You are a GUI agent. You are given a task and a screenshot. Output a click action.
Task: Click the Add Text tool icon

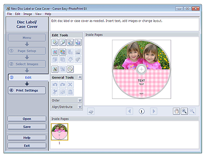[x=55, y=69]
